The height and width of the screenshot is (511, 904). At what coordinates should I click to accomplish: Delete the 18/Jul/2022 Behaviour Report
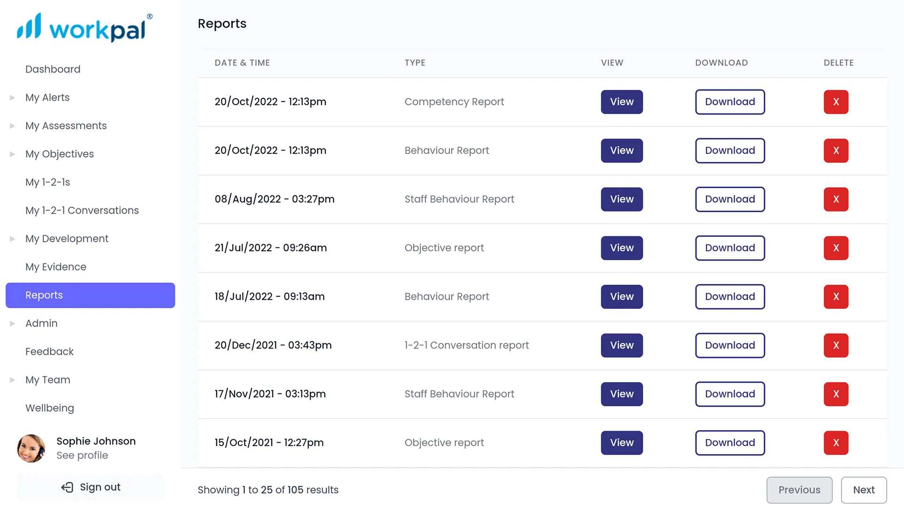click(835, 296)
